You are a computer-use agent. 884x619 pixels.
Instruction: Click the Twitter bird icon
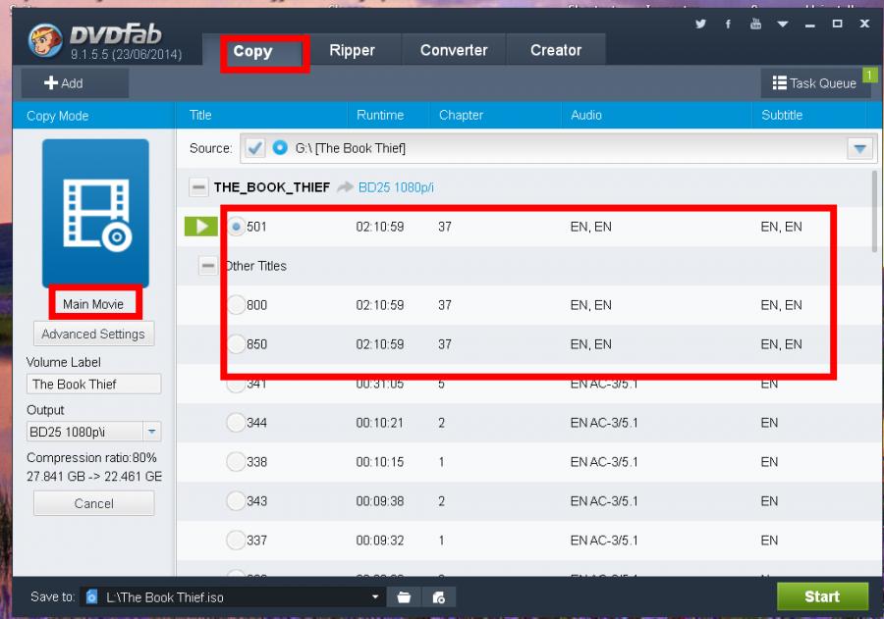pos(701,24)
